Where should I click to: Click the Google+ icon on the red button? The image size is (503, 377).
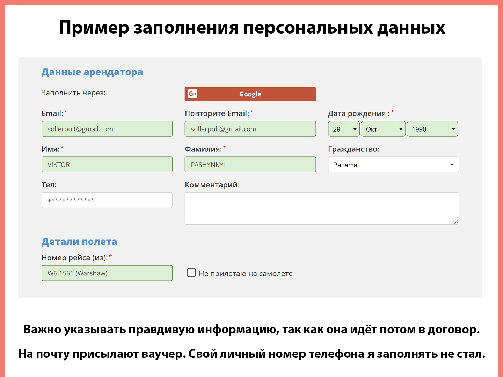tap(193, 94)
